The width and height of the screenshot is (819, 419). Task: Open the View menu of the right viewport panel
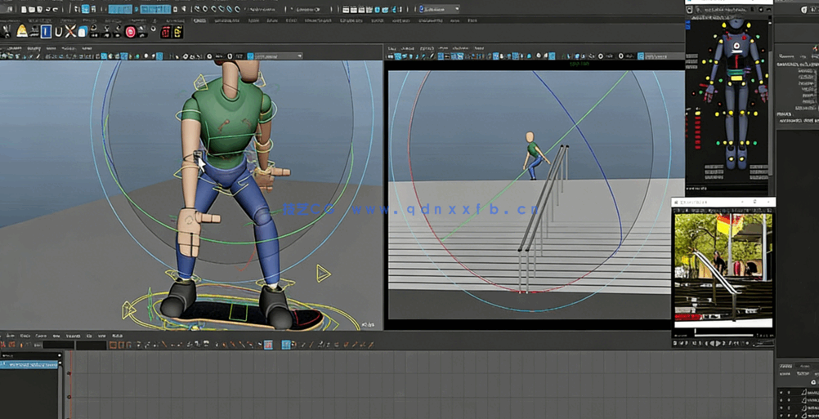392,48
